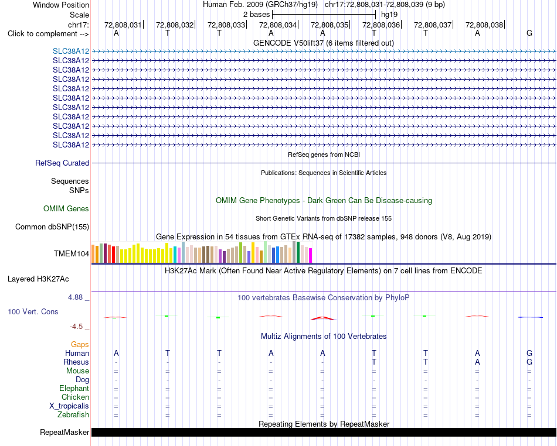
Task: Click the Gaps label in Multiz track
Action: pos(80,345)
